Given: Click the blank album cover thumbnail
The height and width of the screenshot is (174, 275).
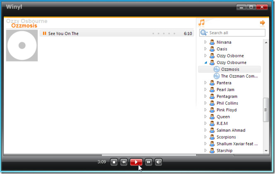Looking at the screenshot, I should (x=22, y=45).
